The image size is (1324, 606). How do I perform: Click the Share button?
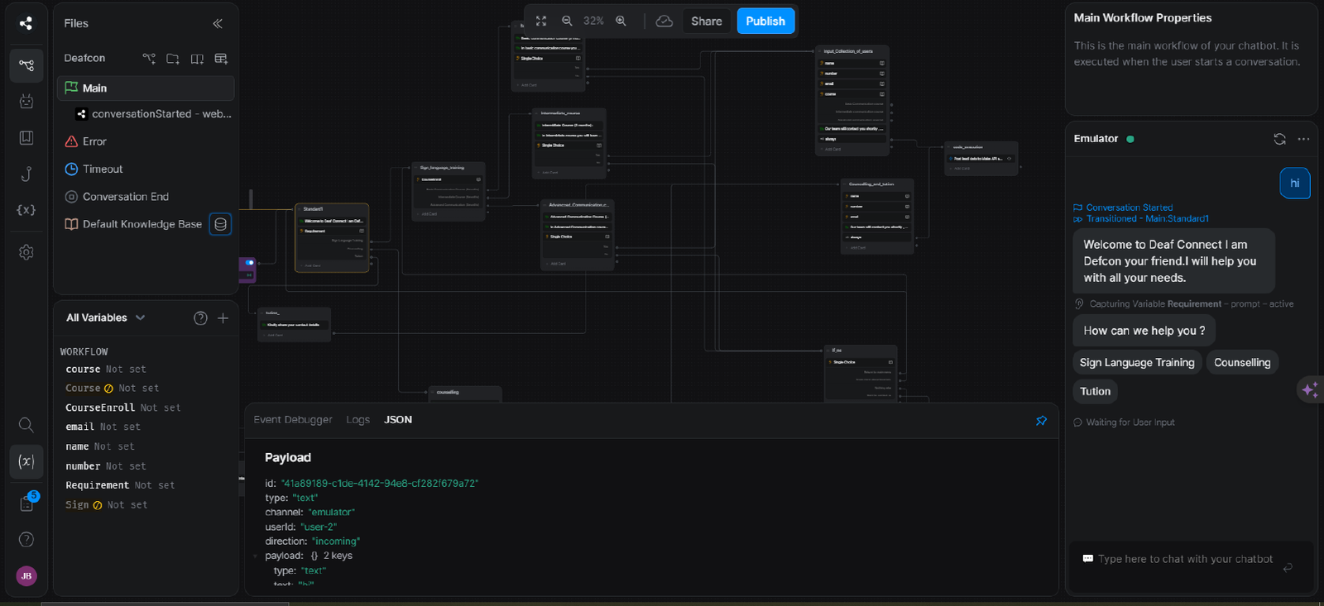click(x=707, y=21)
